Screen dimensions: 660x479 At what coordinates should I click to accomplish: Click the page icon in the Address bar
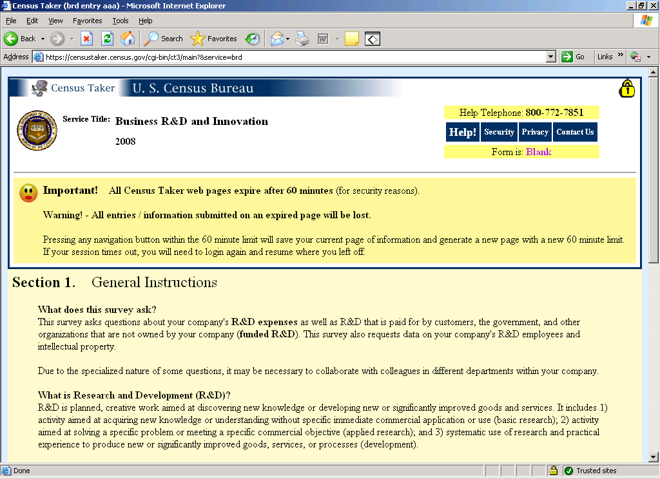[x=38, y=57]
